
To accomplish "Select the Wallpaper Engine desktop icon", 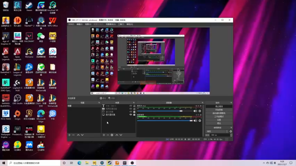I will pyautogui.click(x=6, y=132).
